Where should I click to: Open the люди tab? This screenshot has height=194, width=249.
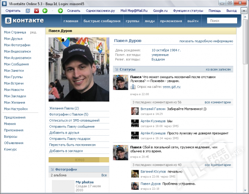[150, 21]
